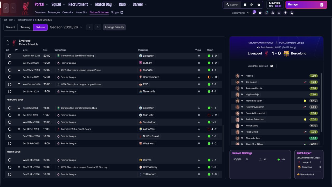The image size is (332, 187).
Task: Select the Wed 14 Jan Leicester fixture radio
Action: coord(10,56)
